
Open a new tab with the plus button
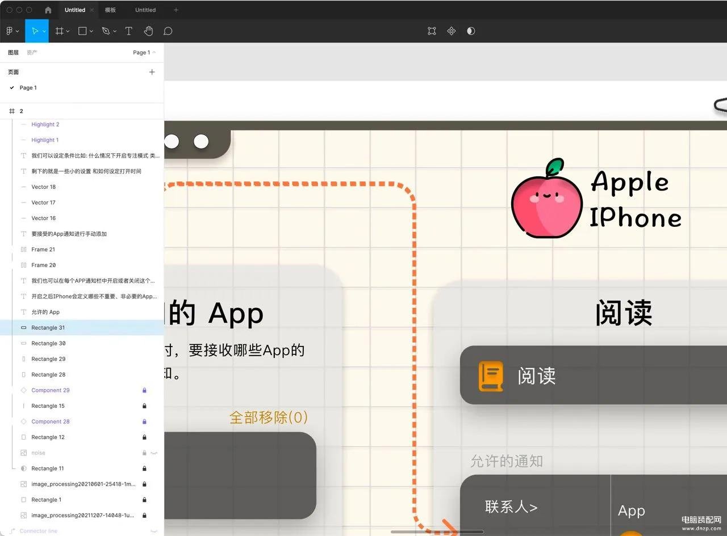(176, 10)
